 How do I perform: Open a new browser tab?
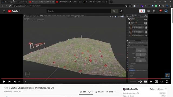[111, 2]
